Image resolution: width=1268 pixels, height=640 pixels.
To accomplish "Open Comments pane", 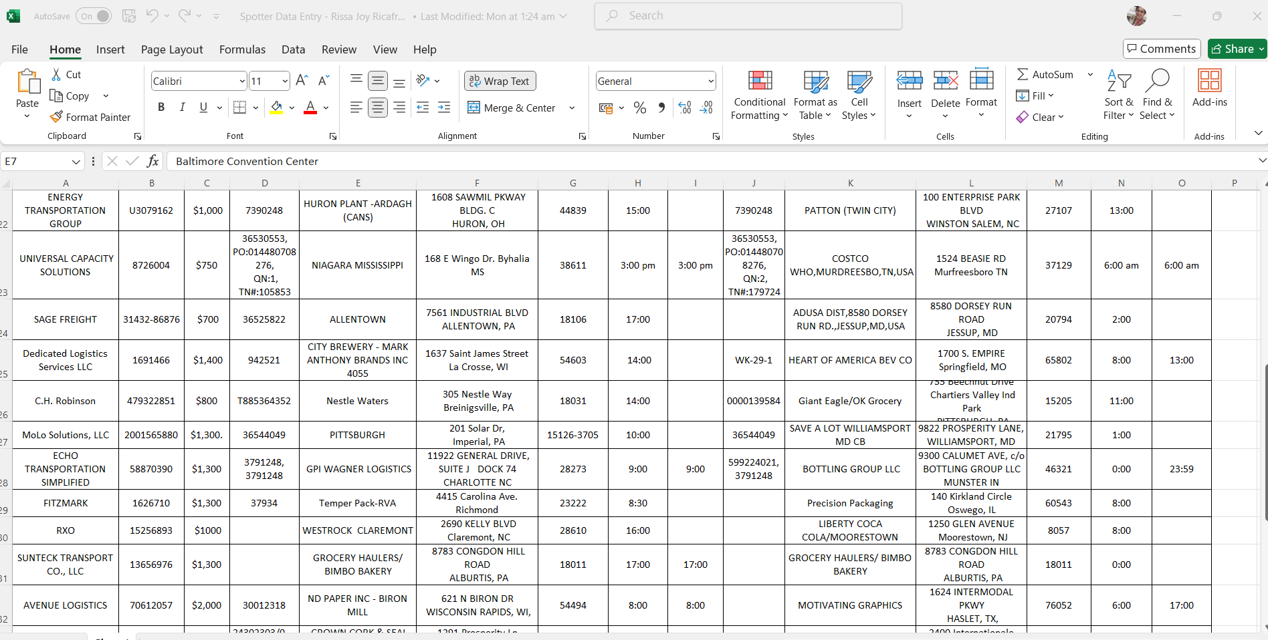I will (1162, 49).
